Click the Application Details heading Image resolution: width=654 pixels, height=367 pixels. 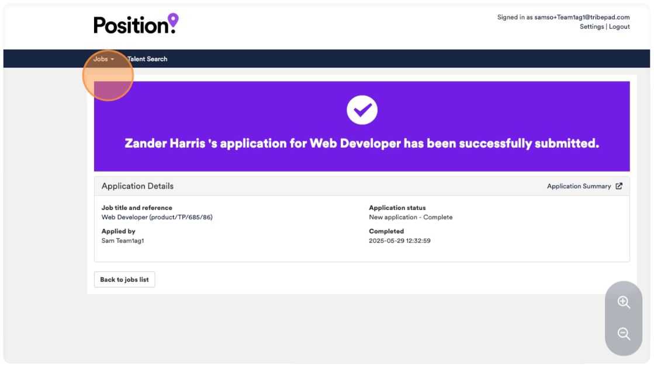pyautogui.click(x=137, y=186)
